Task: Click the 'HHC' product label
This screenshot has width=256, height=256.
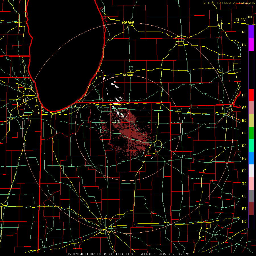Action: (250, 17)
